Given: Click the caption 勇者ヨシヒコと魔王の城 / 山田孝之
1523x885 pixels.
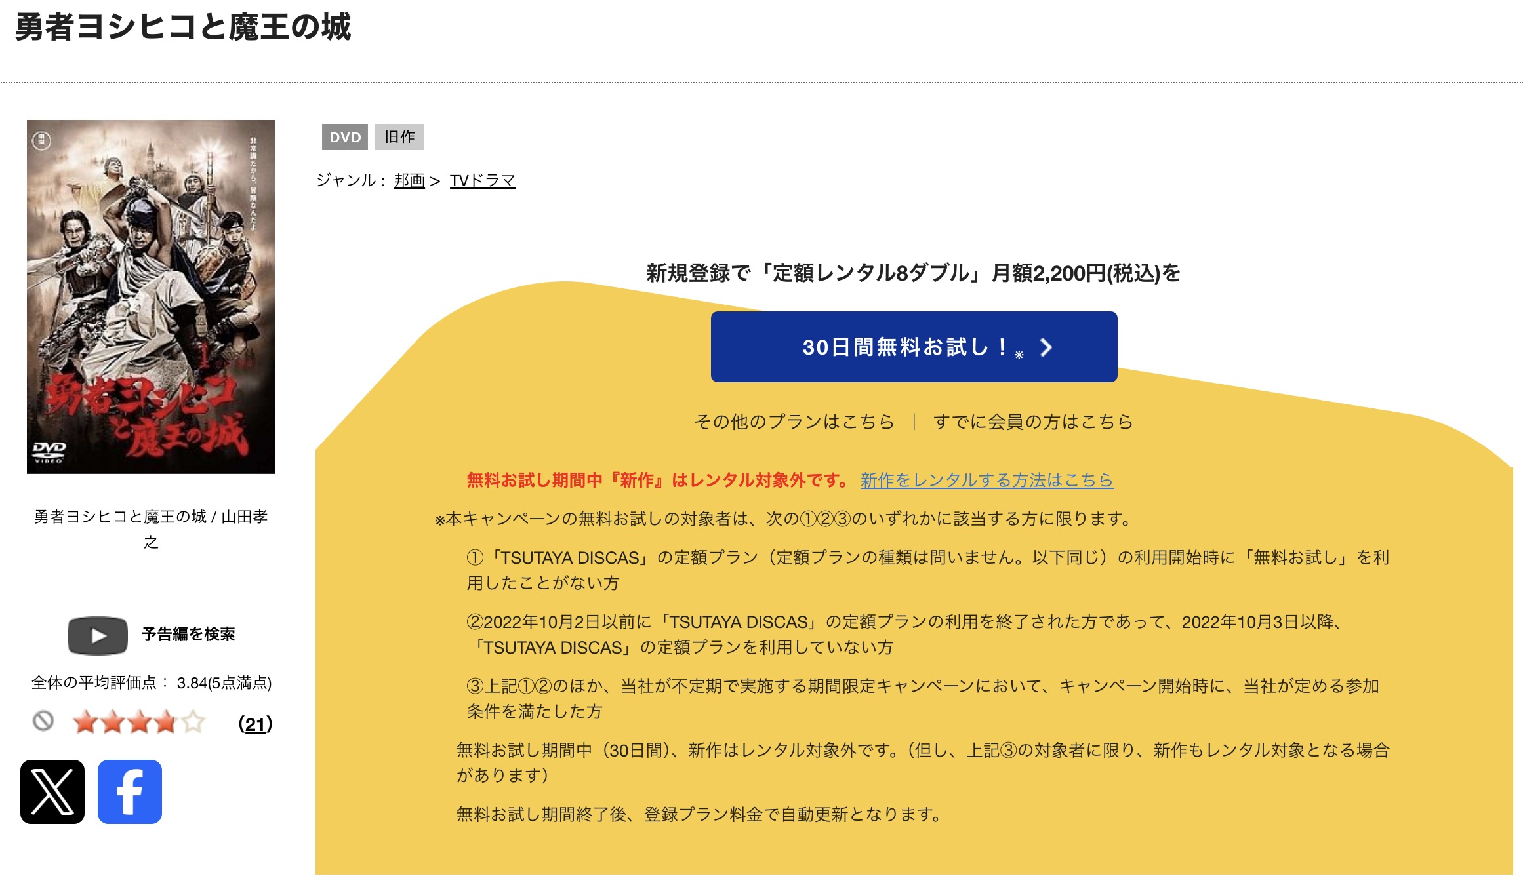Looking at the screenshot, I should [x=151, y=529].
